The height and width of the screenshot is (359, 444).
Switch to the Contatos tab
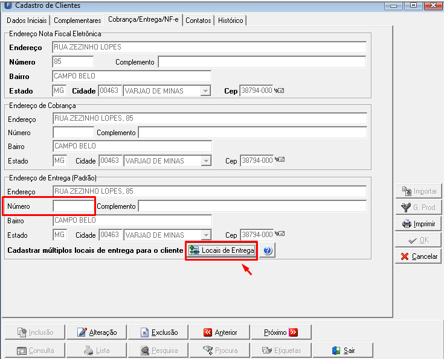198,21
